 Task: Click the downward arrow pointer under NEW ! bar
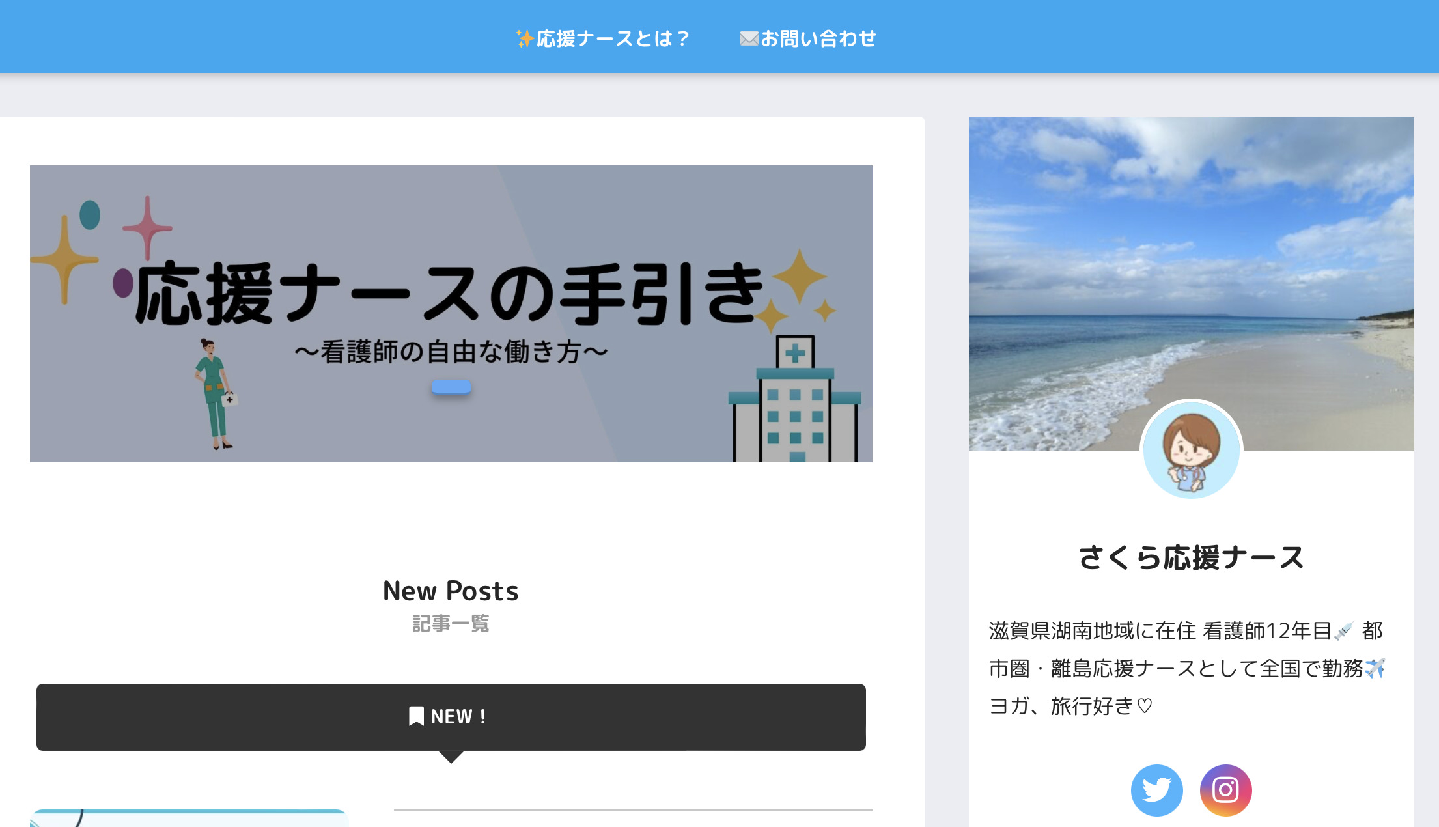coord(451,757)
